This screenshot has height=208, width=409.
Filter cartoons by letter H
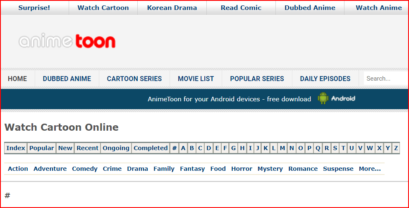click(x=242, y=148)
